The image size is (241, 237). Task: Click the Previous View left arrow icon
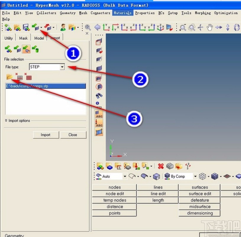click(x=97, y=28)
